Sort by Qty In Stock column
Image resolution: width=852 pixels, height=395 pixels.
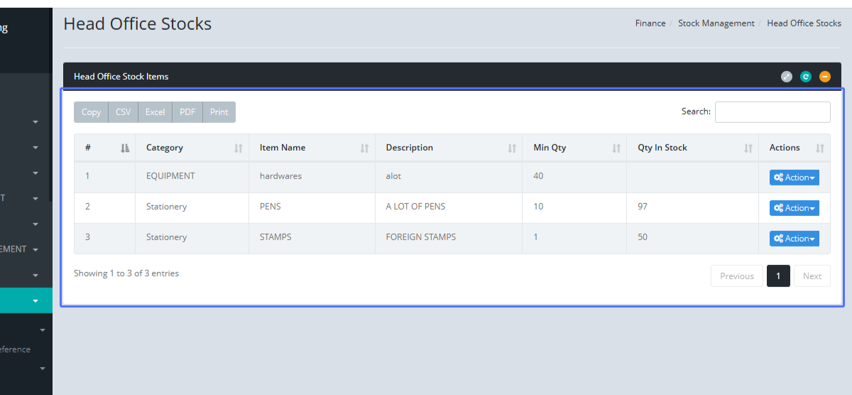[692, 148]
